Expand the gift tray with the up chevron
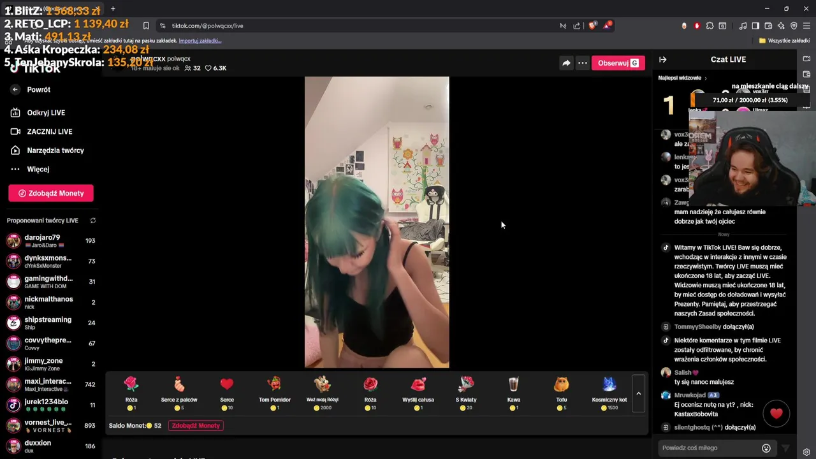Screen dimensions: 816x459 [x=638, y=393]
